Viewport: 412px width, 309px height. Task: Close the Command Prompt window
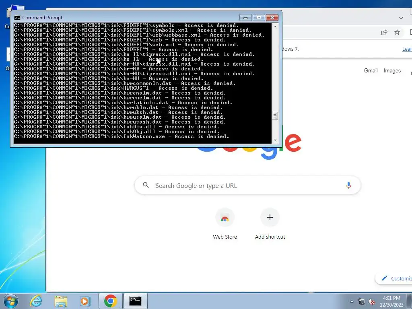click(272, 18)
